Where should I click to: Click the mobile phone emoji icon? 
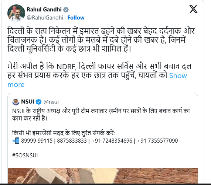16,141
